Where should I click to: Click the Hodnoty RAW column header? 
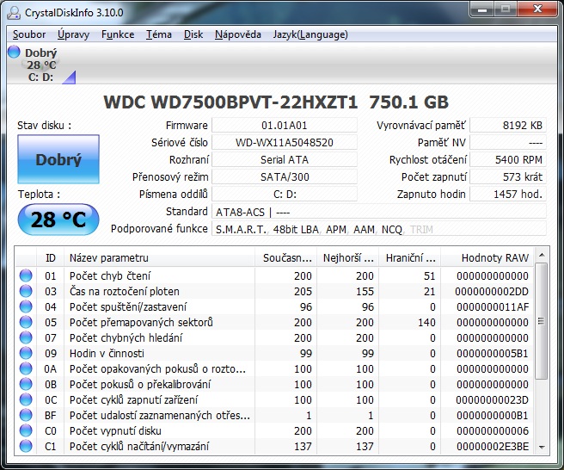click(494, 257)
